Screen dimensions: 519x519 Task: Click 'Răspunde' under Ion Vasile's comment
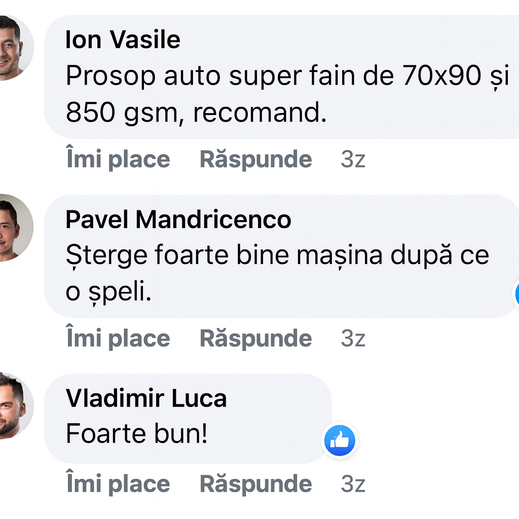coord(256,159)
